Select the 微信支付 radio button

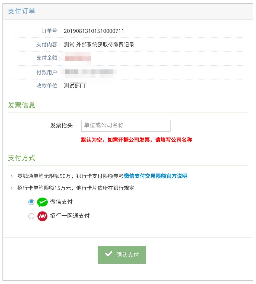31,202
